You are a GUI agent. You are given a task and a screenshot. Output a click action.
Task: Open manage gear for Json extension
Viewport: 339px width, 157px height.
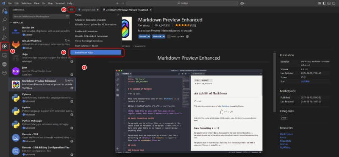[72, 74]
